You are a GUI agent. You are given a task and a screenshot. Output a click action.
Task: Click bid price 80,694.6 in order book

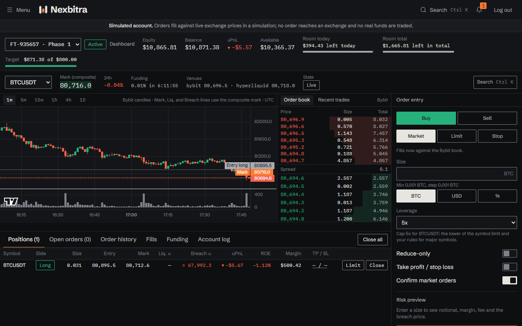tap(292, 178)
